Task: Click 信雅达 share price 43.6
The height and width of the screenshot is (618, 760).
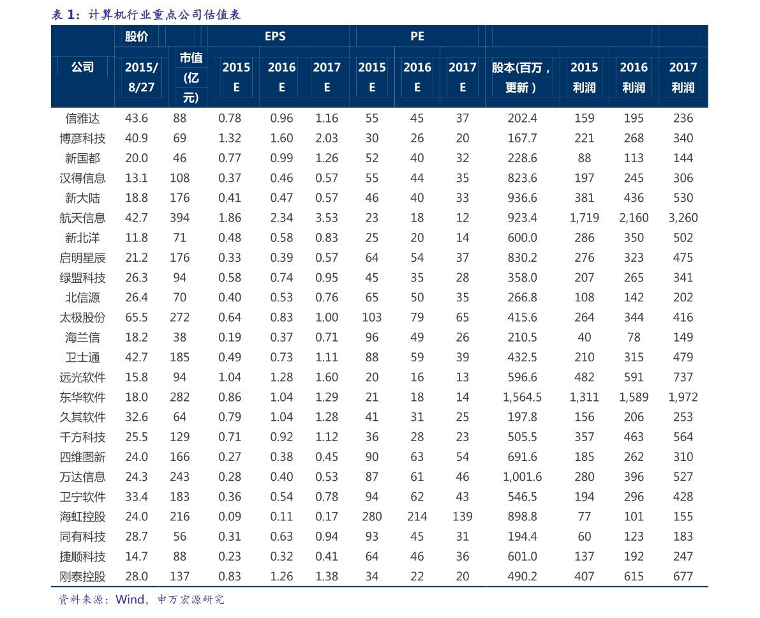Action: pyautogui.click(x=136, y=118)
